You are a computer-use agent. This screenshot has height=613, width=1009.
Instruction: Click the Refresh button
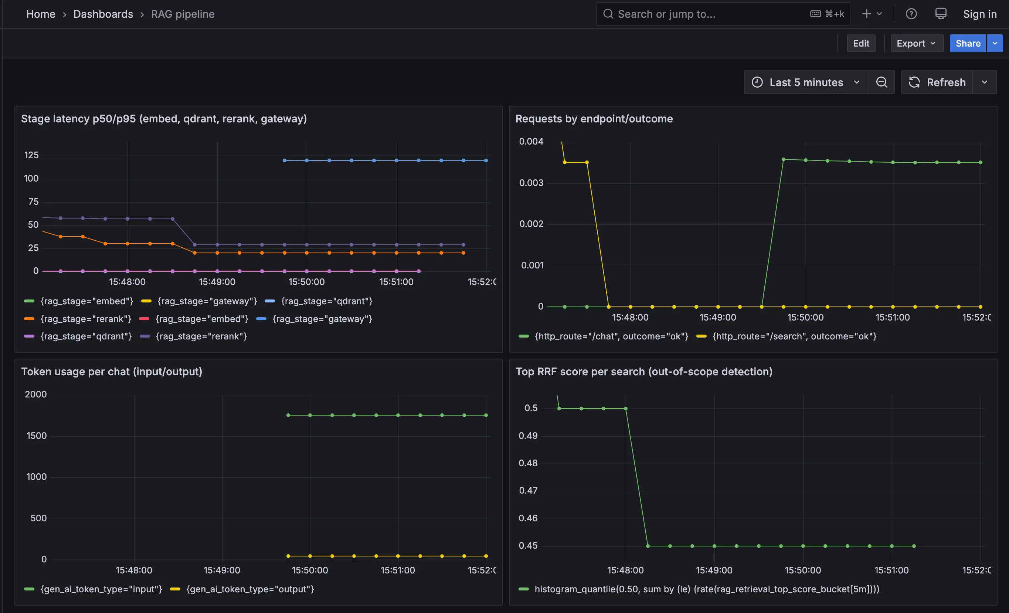937,82
